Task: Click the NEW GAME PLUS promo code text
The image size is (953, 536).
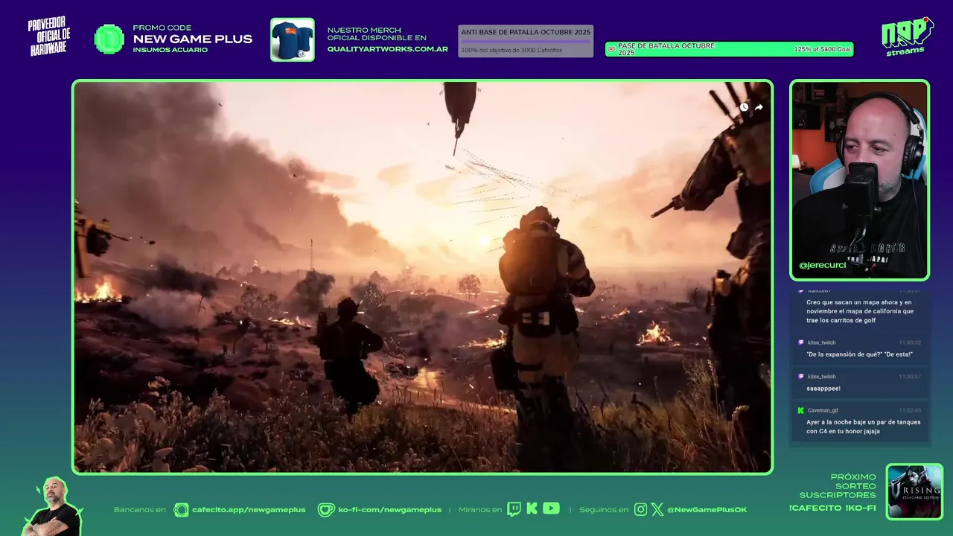Action: pyautogui.click(x=192, y=39)
